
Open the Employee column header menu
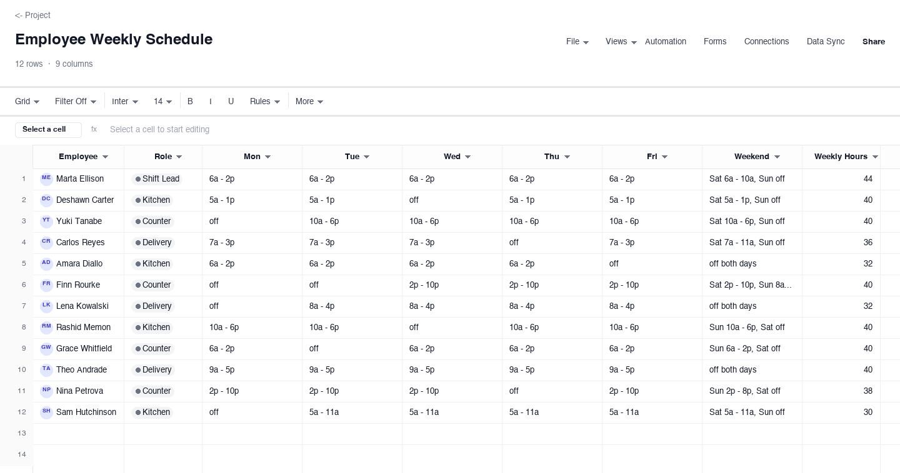tap(105, 157)
